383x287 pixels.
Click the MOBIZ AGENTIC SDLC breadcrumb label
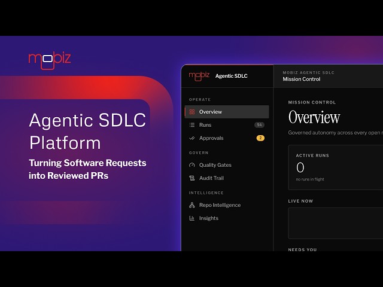[309, 73]
